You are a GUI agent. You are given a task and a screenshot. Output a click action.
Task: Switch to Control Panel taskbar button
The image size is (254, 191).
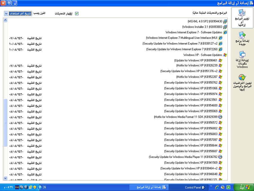point(188,187)
